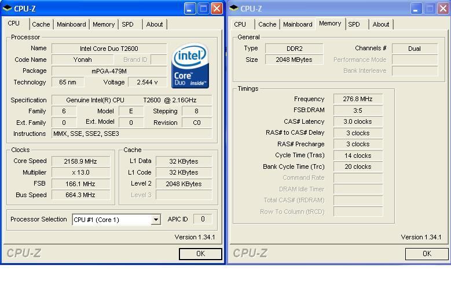
Task: Click the APIC ID value field
Action: point(203,219)
